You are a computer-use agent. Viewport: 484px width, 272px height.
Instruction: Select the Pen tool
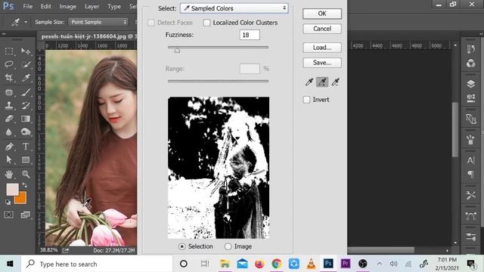pos(9,146)
